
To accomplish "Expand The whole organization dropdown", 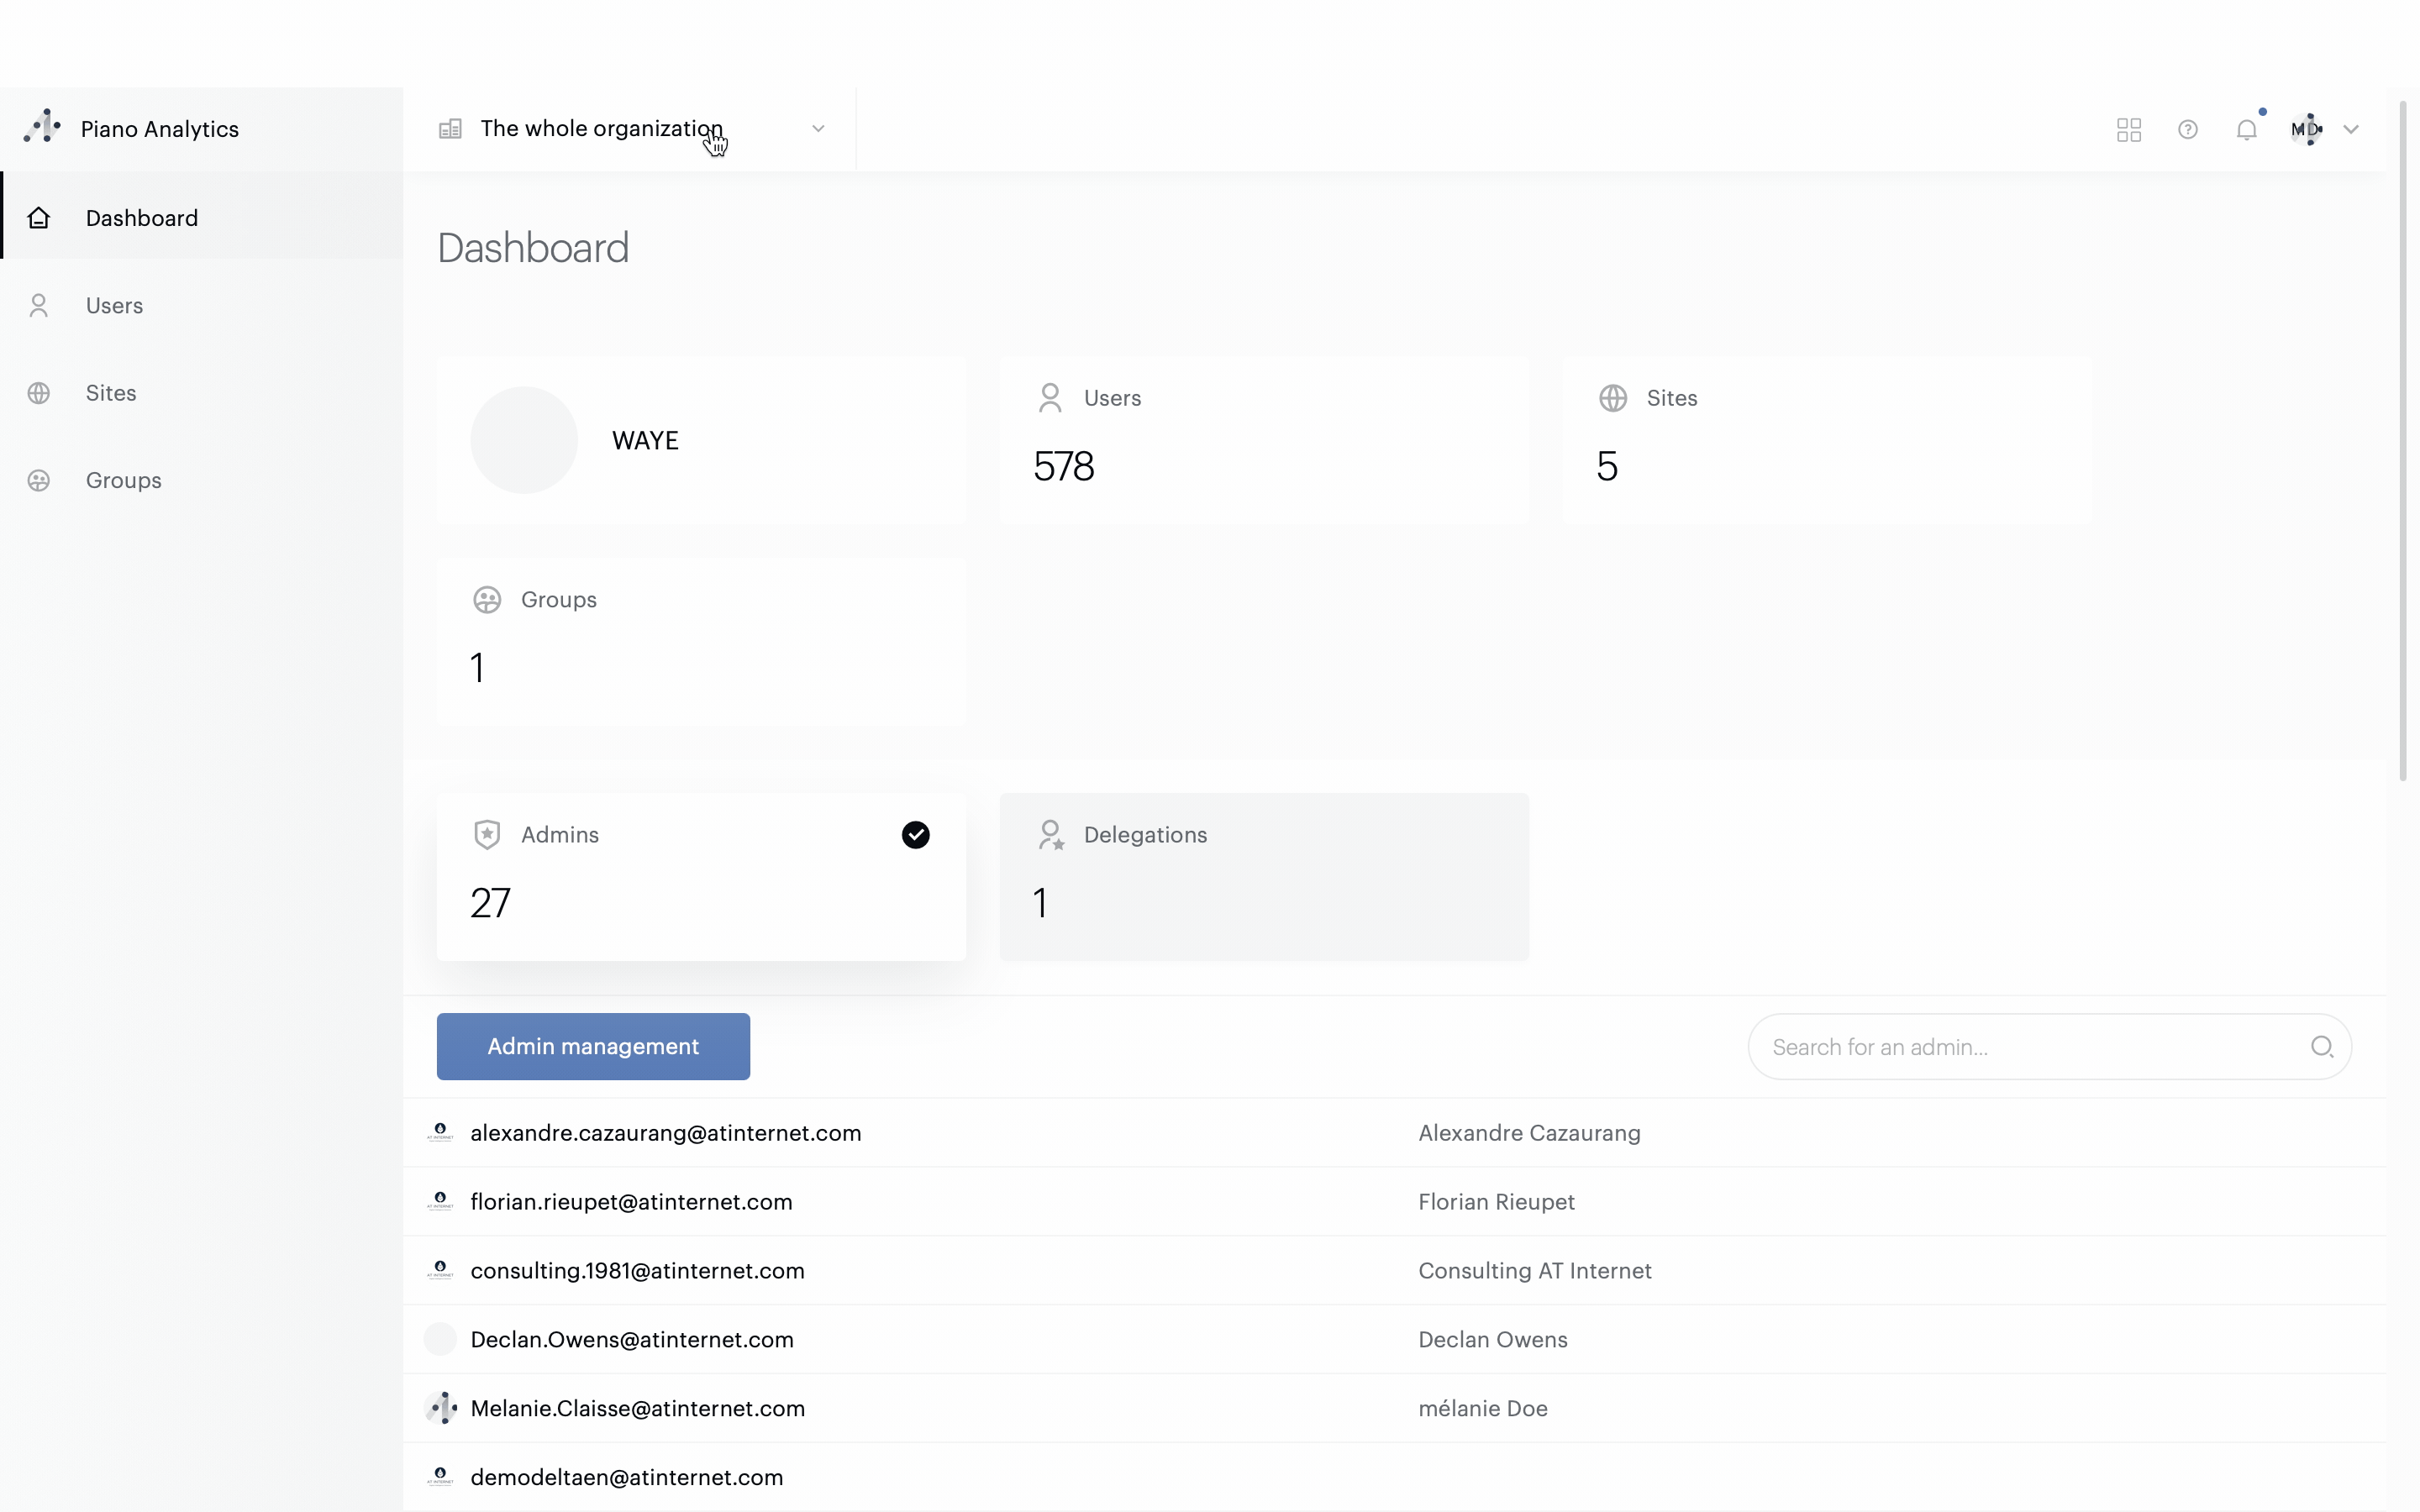I will (x=600, y=129).
